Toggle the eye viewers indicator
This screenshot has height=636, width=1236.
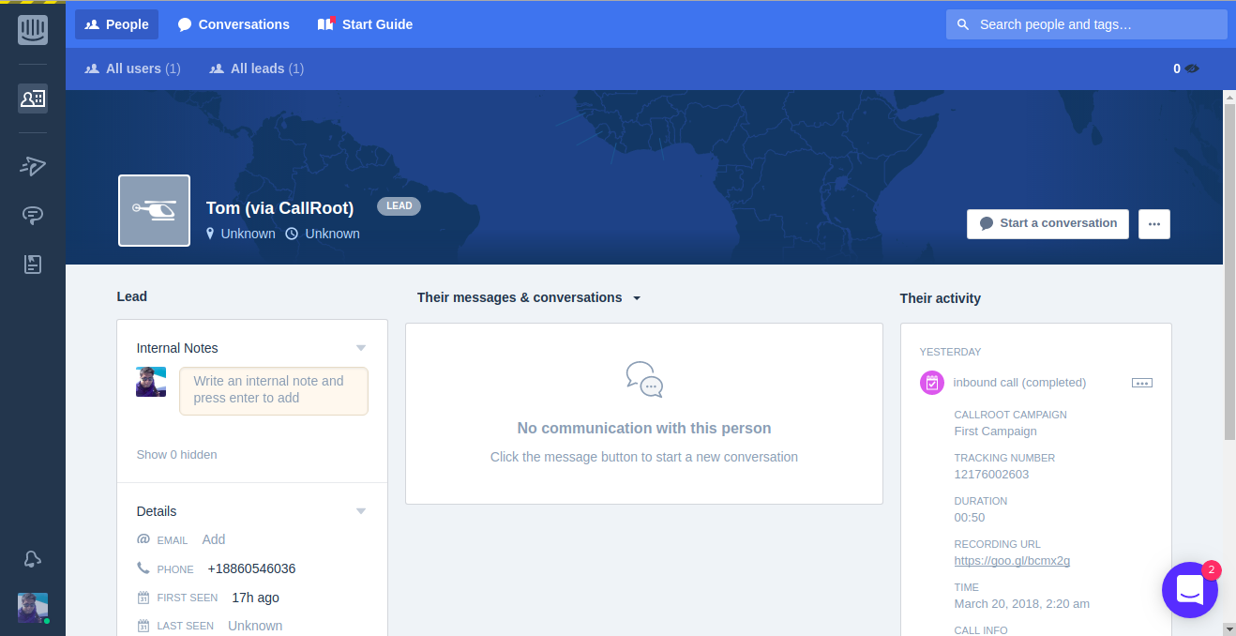click(1192, 68)
